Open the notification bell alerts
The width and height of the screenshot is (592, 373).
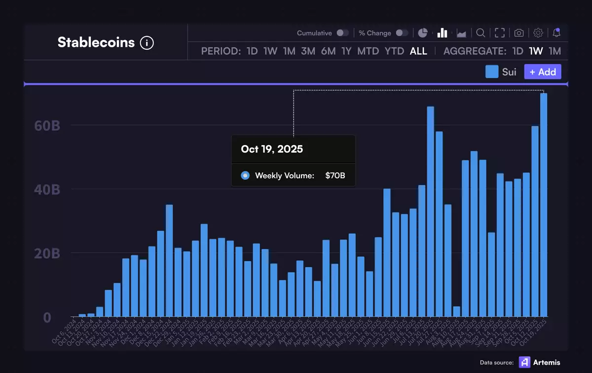tap(556, 33)
